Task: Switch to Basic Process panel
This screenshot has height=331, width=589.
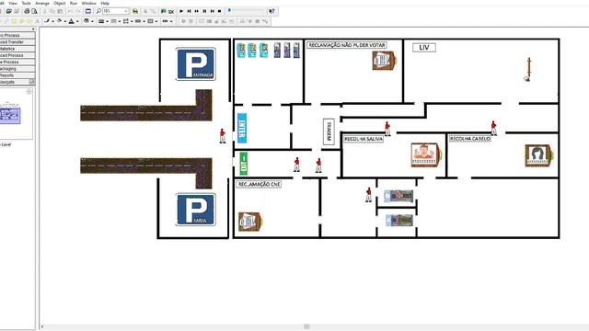Action: click(x=17, y=35)
